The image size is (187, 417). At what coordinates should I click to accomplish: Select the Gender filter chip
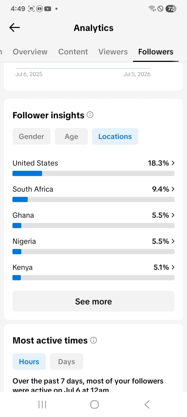(x=32, y=137)
